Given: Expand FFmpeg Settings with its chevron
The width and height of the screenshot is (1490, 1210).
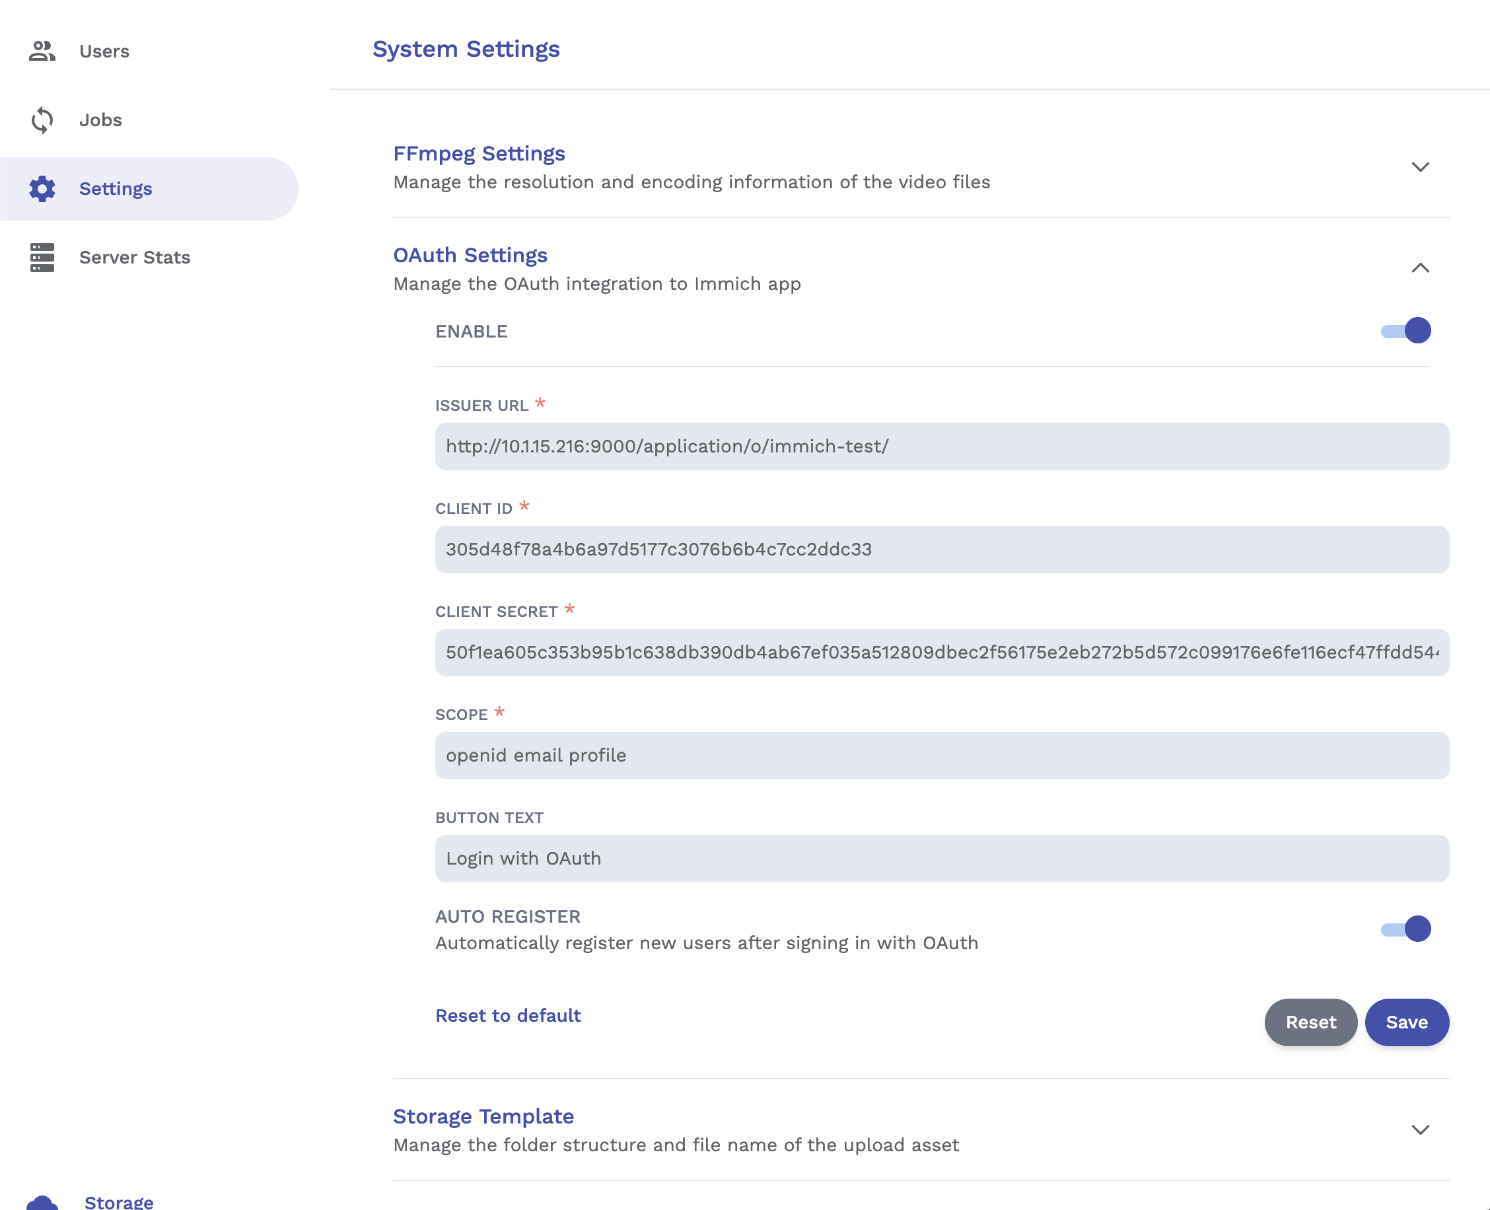Looking at the screenshot, I should (1419, 166).
